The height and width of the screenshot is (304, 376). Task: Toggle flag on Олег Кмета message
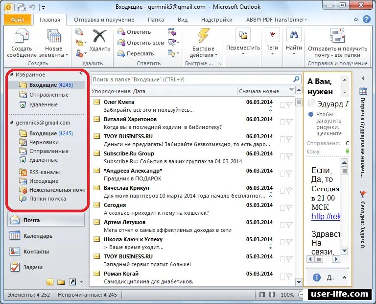(289, 105)
